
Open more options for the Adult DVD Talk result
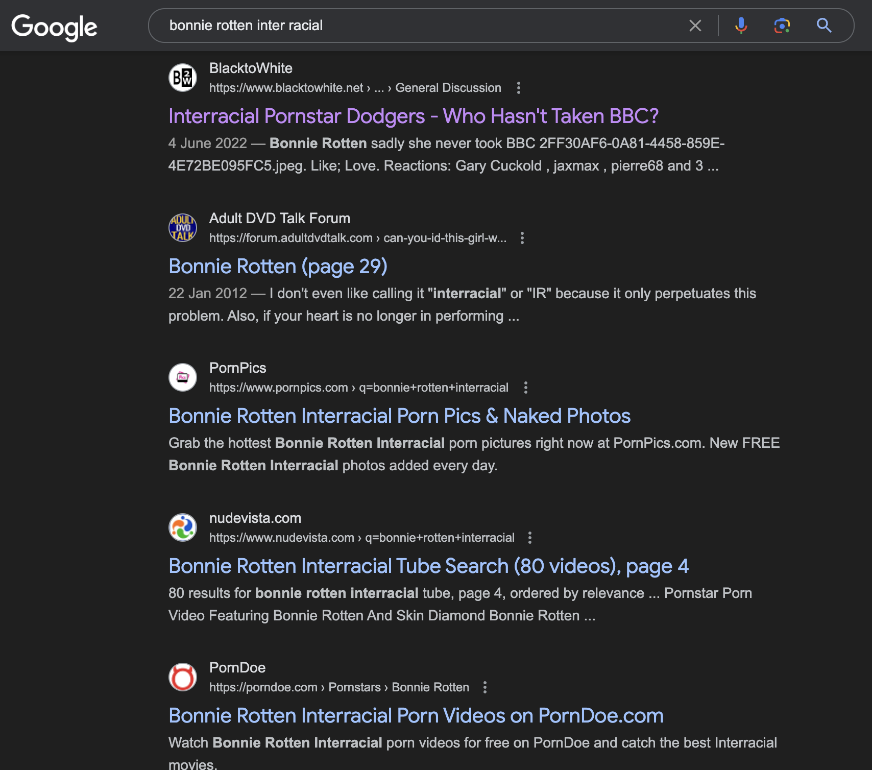tap(522, 238)
